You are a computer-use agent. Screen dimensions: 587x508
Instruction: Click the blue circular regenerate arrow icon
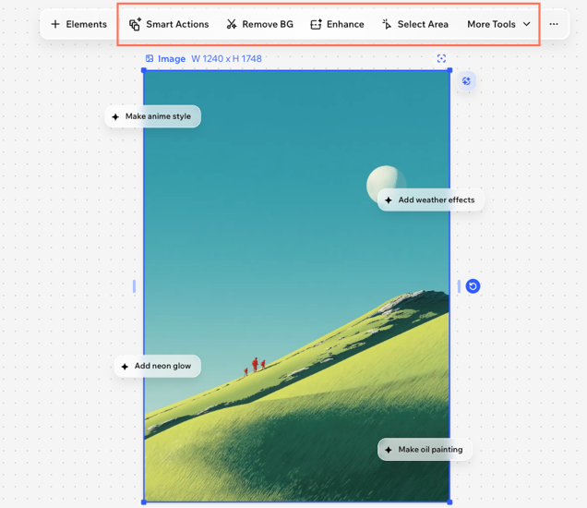473,286
